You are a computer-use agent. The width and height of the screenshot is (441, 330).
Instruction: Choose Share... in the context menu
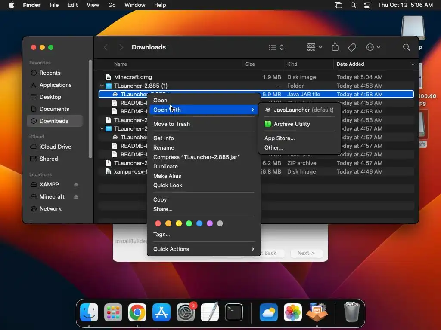point(203,209)
